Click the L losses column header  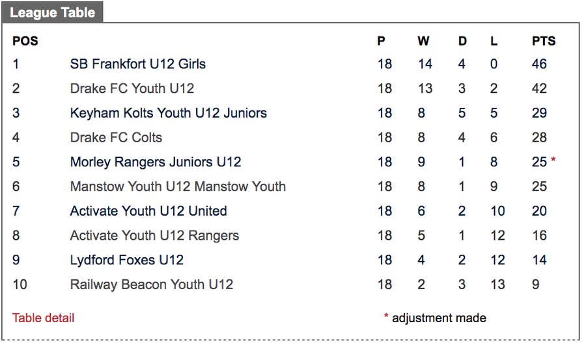494,41
